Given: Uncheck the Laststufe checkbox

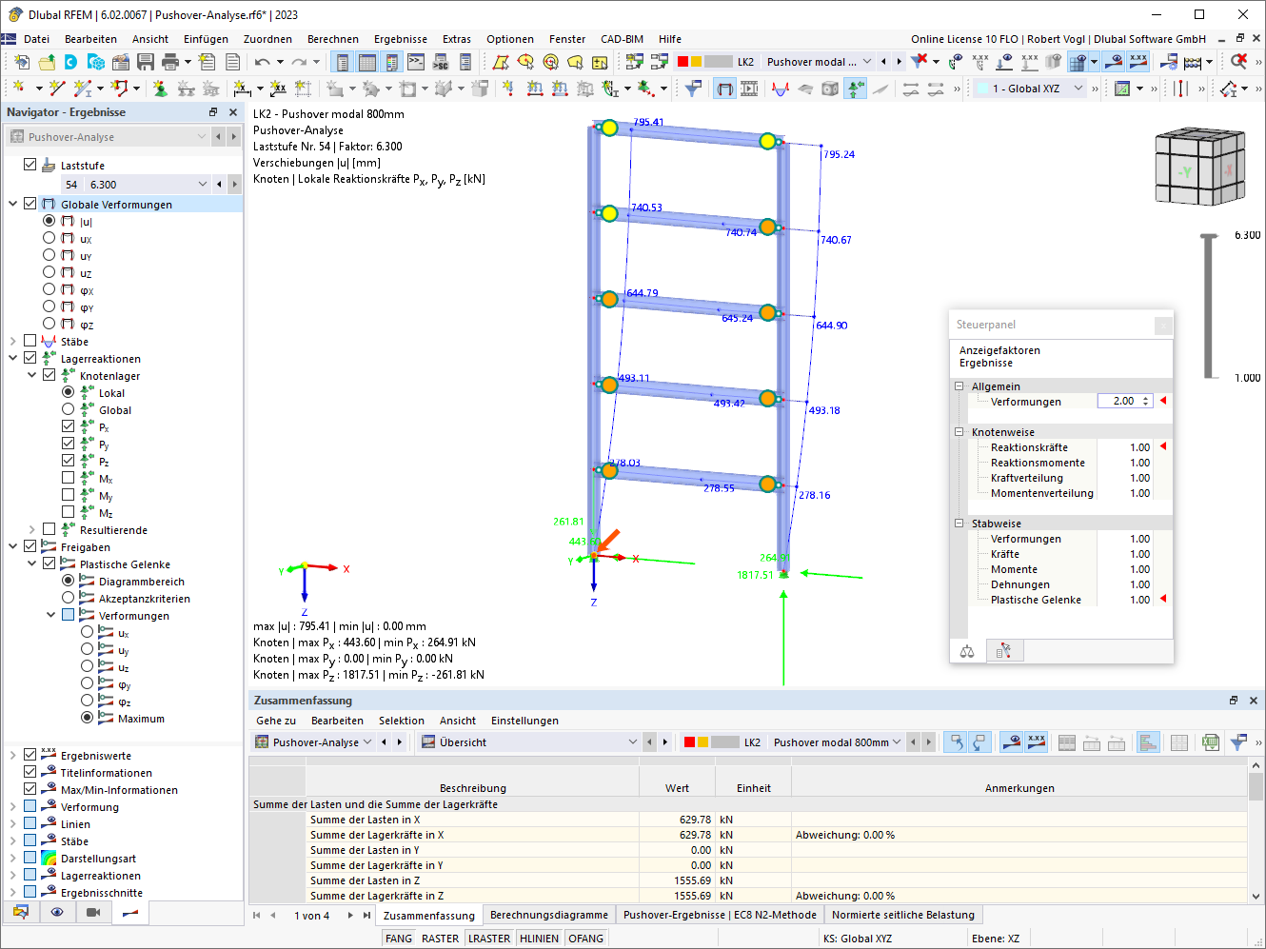Looking at the screenshot, I should (30, 165).
